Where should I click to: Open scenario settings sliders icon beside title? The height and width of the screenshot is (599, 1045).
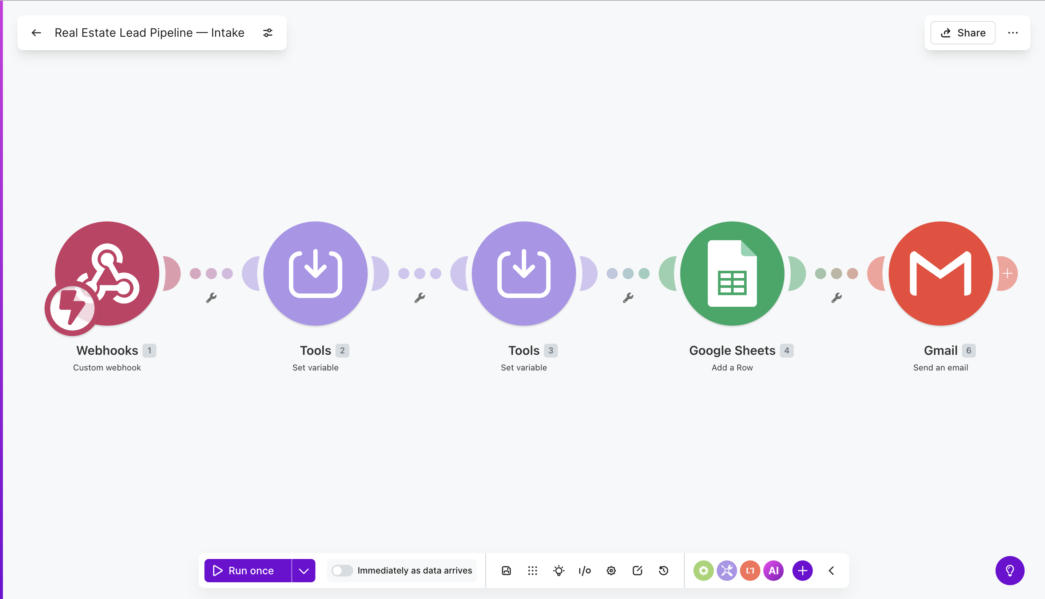pos(268,33)
